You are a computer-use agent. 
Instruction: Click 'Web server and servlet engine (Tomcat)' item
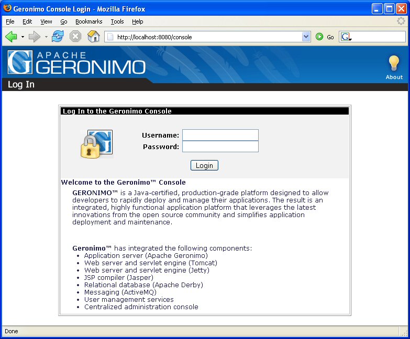(x=151, y=263)
